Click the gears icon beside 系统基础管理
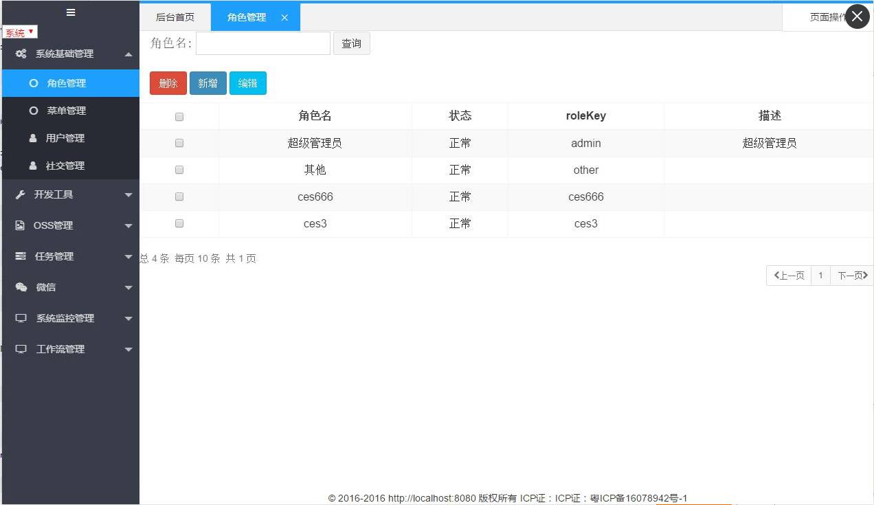Viewport: 874px width, 505px height. click(x=21, y=54)
